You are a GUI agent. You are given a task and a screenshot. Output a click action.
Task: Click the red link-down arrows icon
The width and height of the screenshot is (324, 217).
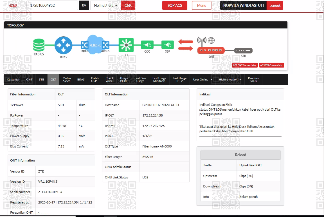(x=186, y=45)
